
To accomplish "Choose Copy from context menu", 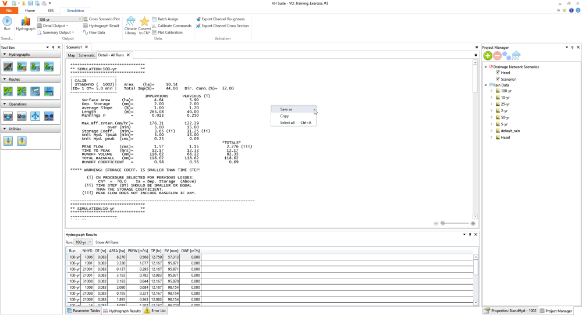I will 293,116.
